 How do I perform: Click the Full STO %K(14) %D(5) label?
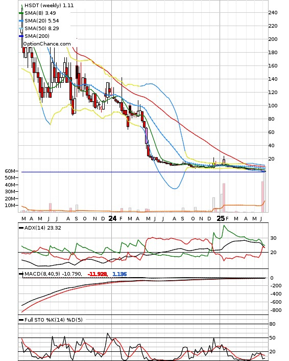54,320
